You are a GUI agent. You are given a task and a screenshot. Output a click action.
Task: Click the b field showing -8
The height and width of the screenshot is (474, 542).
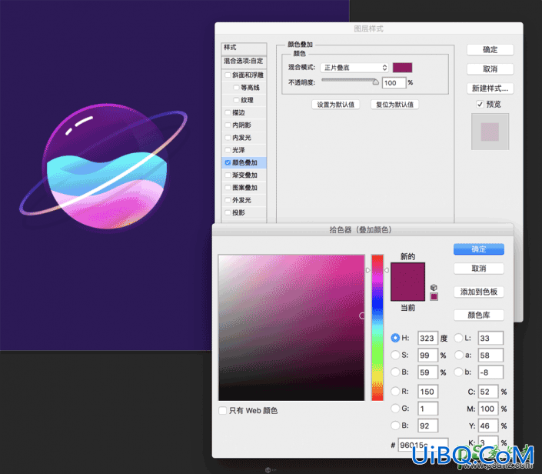(x=490, y=372)
